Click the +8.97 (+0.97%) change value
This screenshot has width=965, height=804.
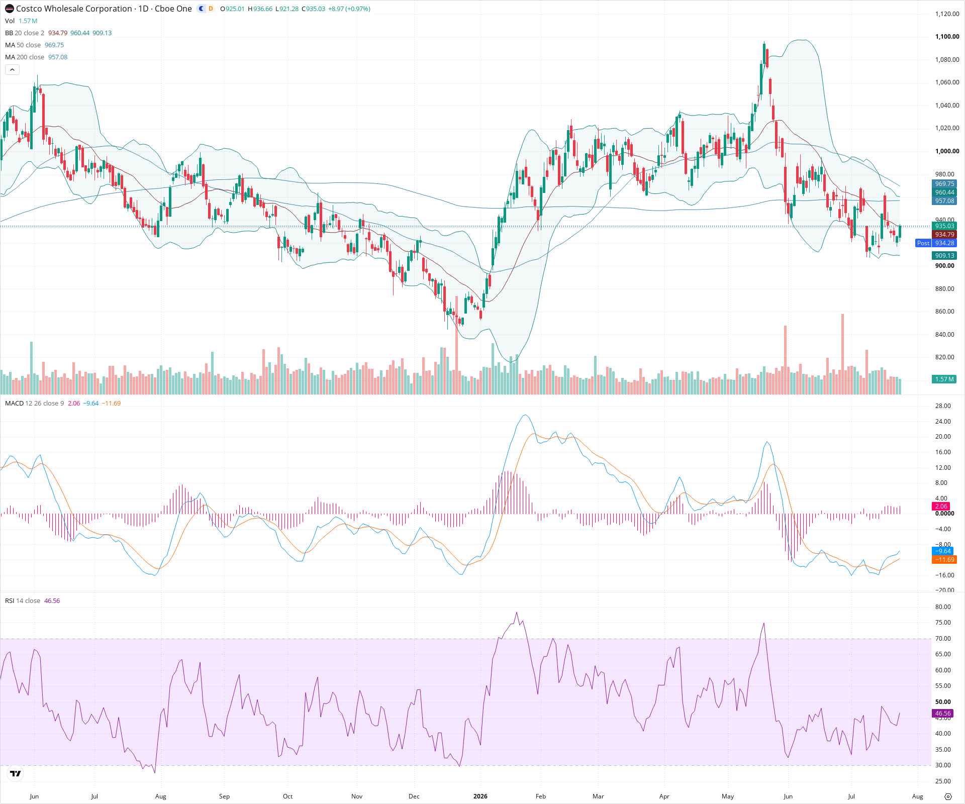(x=349, y=9)
